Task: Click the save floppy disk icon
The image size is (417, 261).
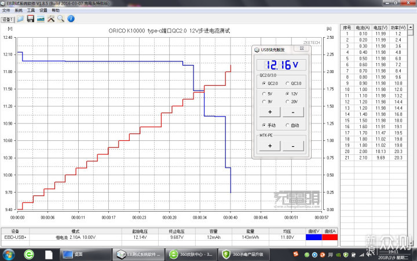Action: tap(30, 19)
